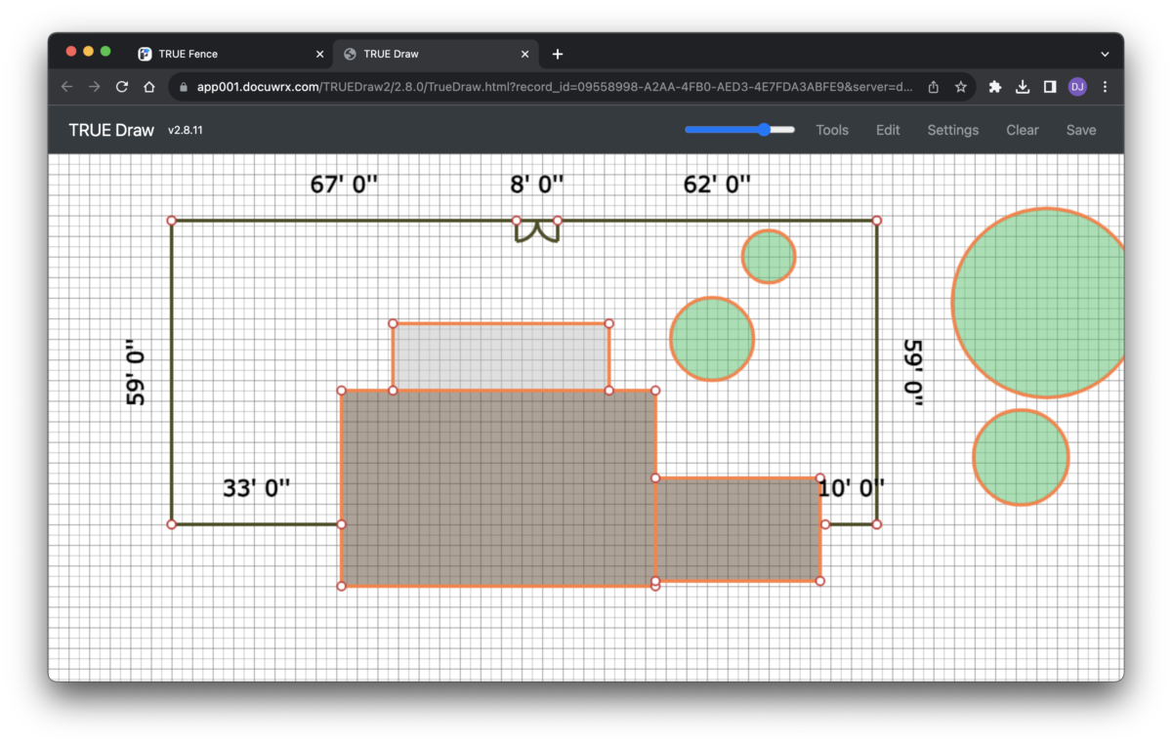Open the Tools menu
Image resolution: width=1172 pixels, height=745 pixels.
pyautogui.click(x=832, y=130)
